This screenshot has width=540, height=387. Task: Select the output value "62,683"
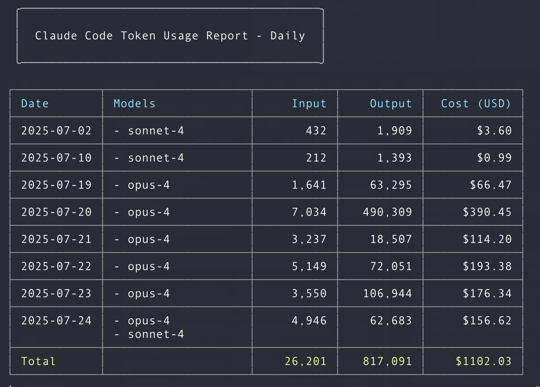(391, 320)
